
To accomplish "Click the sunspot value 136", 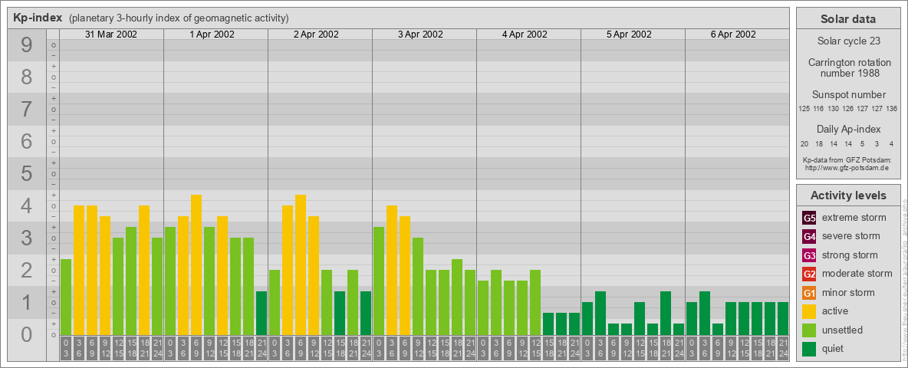I will pos(892,109).
